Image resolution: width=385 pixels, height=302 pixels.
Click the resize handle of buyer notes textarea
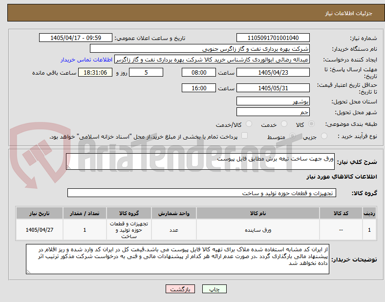click(x=28, y=272)
